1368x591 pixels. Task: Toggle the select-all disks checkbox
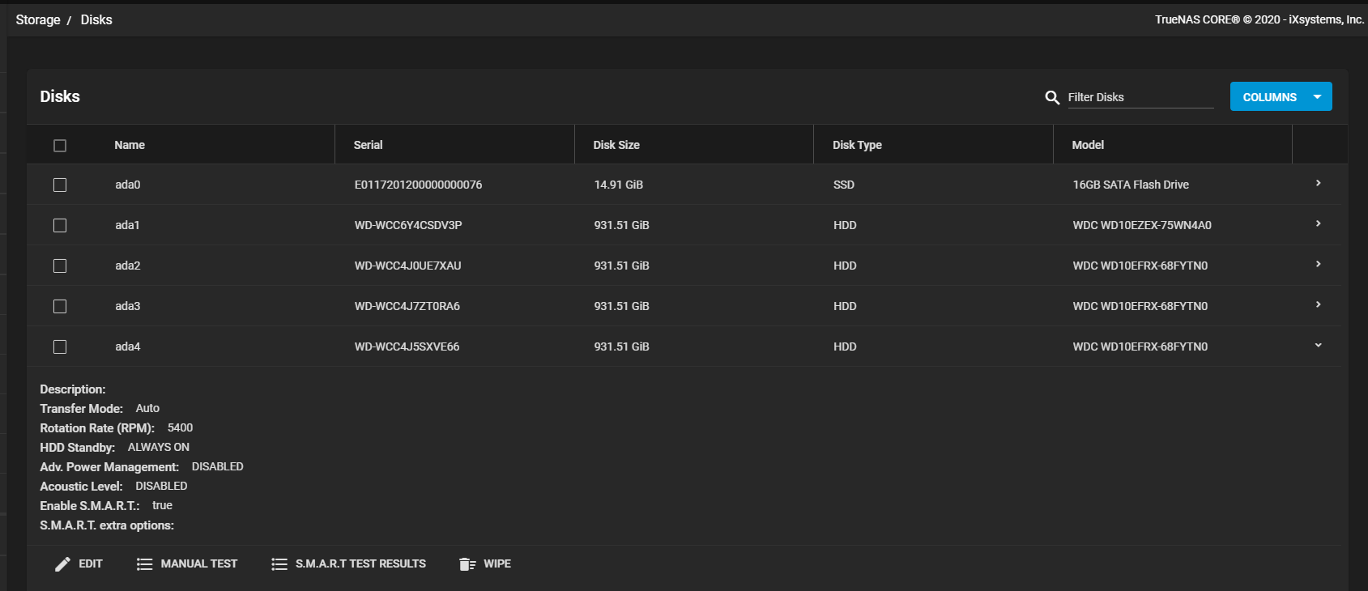pos(60,146)
